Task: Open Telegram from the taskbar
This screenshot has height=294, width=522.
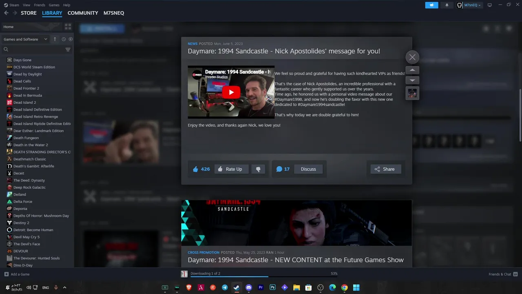Action: (225, 287)
